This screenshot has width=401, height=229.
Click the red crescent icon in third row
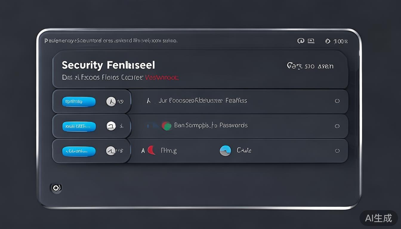click(152, 150)
